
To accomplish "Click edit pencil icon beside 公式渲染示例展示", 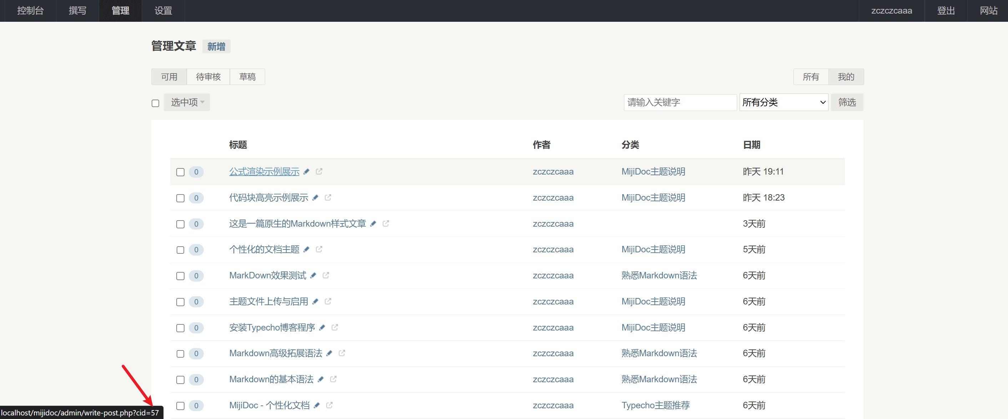I will tap(306, 171).
